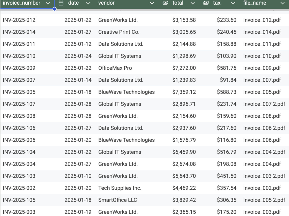Select the vendor header label
This screenshot has height=216, width=289.
coord(106,3)
